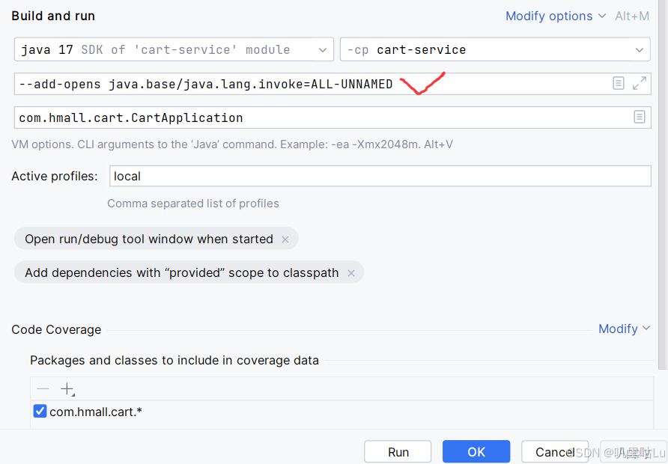
Task: Click the Cancel button
Action: (x=555, y=451)
